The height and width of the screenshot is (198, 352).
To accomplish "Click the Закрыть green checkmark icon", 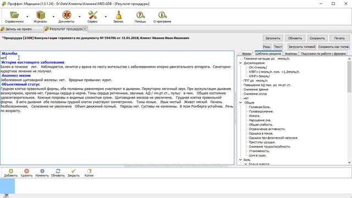I will pyautogui.click(x=73, y=171).
